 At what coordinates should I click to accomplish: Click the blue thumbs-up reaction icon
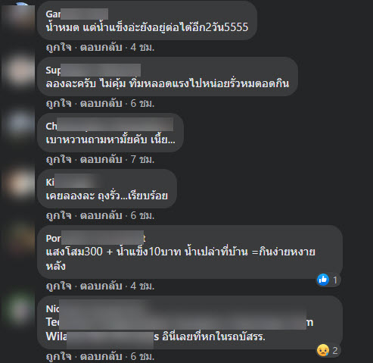point(323,280)
